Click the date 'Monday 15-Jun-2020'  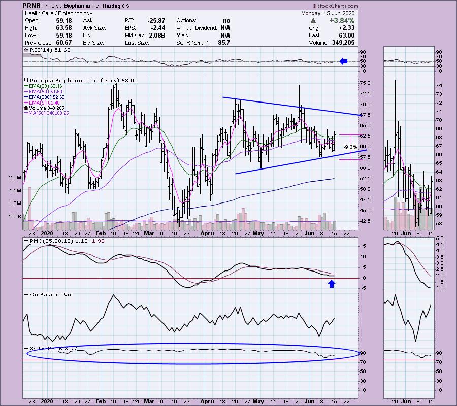pos(328,13)
